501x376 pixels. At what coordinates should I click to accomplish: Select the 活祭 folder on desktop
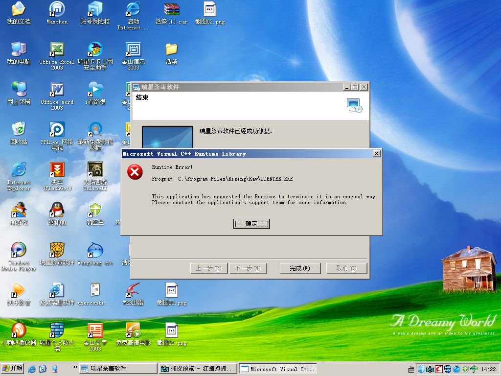(171, 53)
